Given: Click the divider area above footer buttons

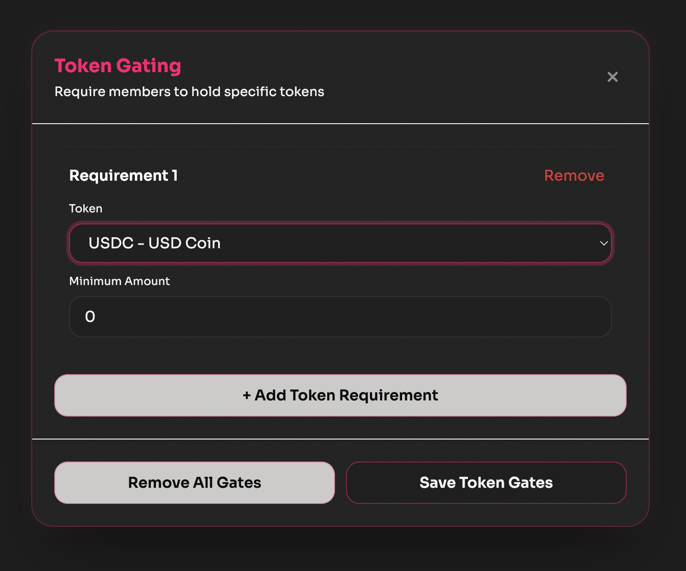Looking at the screenshot, I should [340, 438].
